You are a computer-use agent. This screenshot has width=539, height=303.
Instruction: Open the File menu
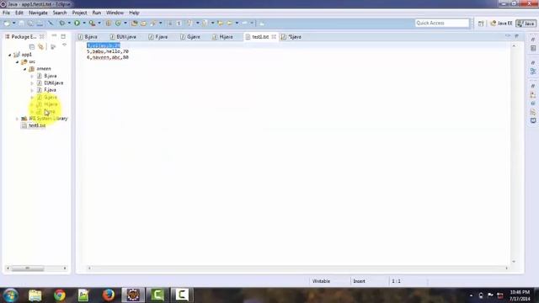[6, 13]
